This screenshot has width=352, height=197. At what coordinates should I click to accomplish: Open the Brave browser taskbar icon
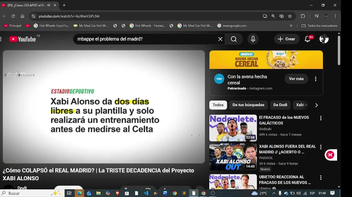pos(117,193)
